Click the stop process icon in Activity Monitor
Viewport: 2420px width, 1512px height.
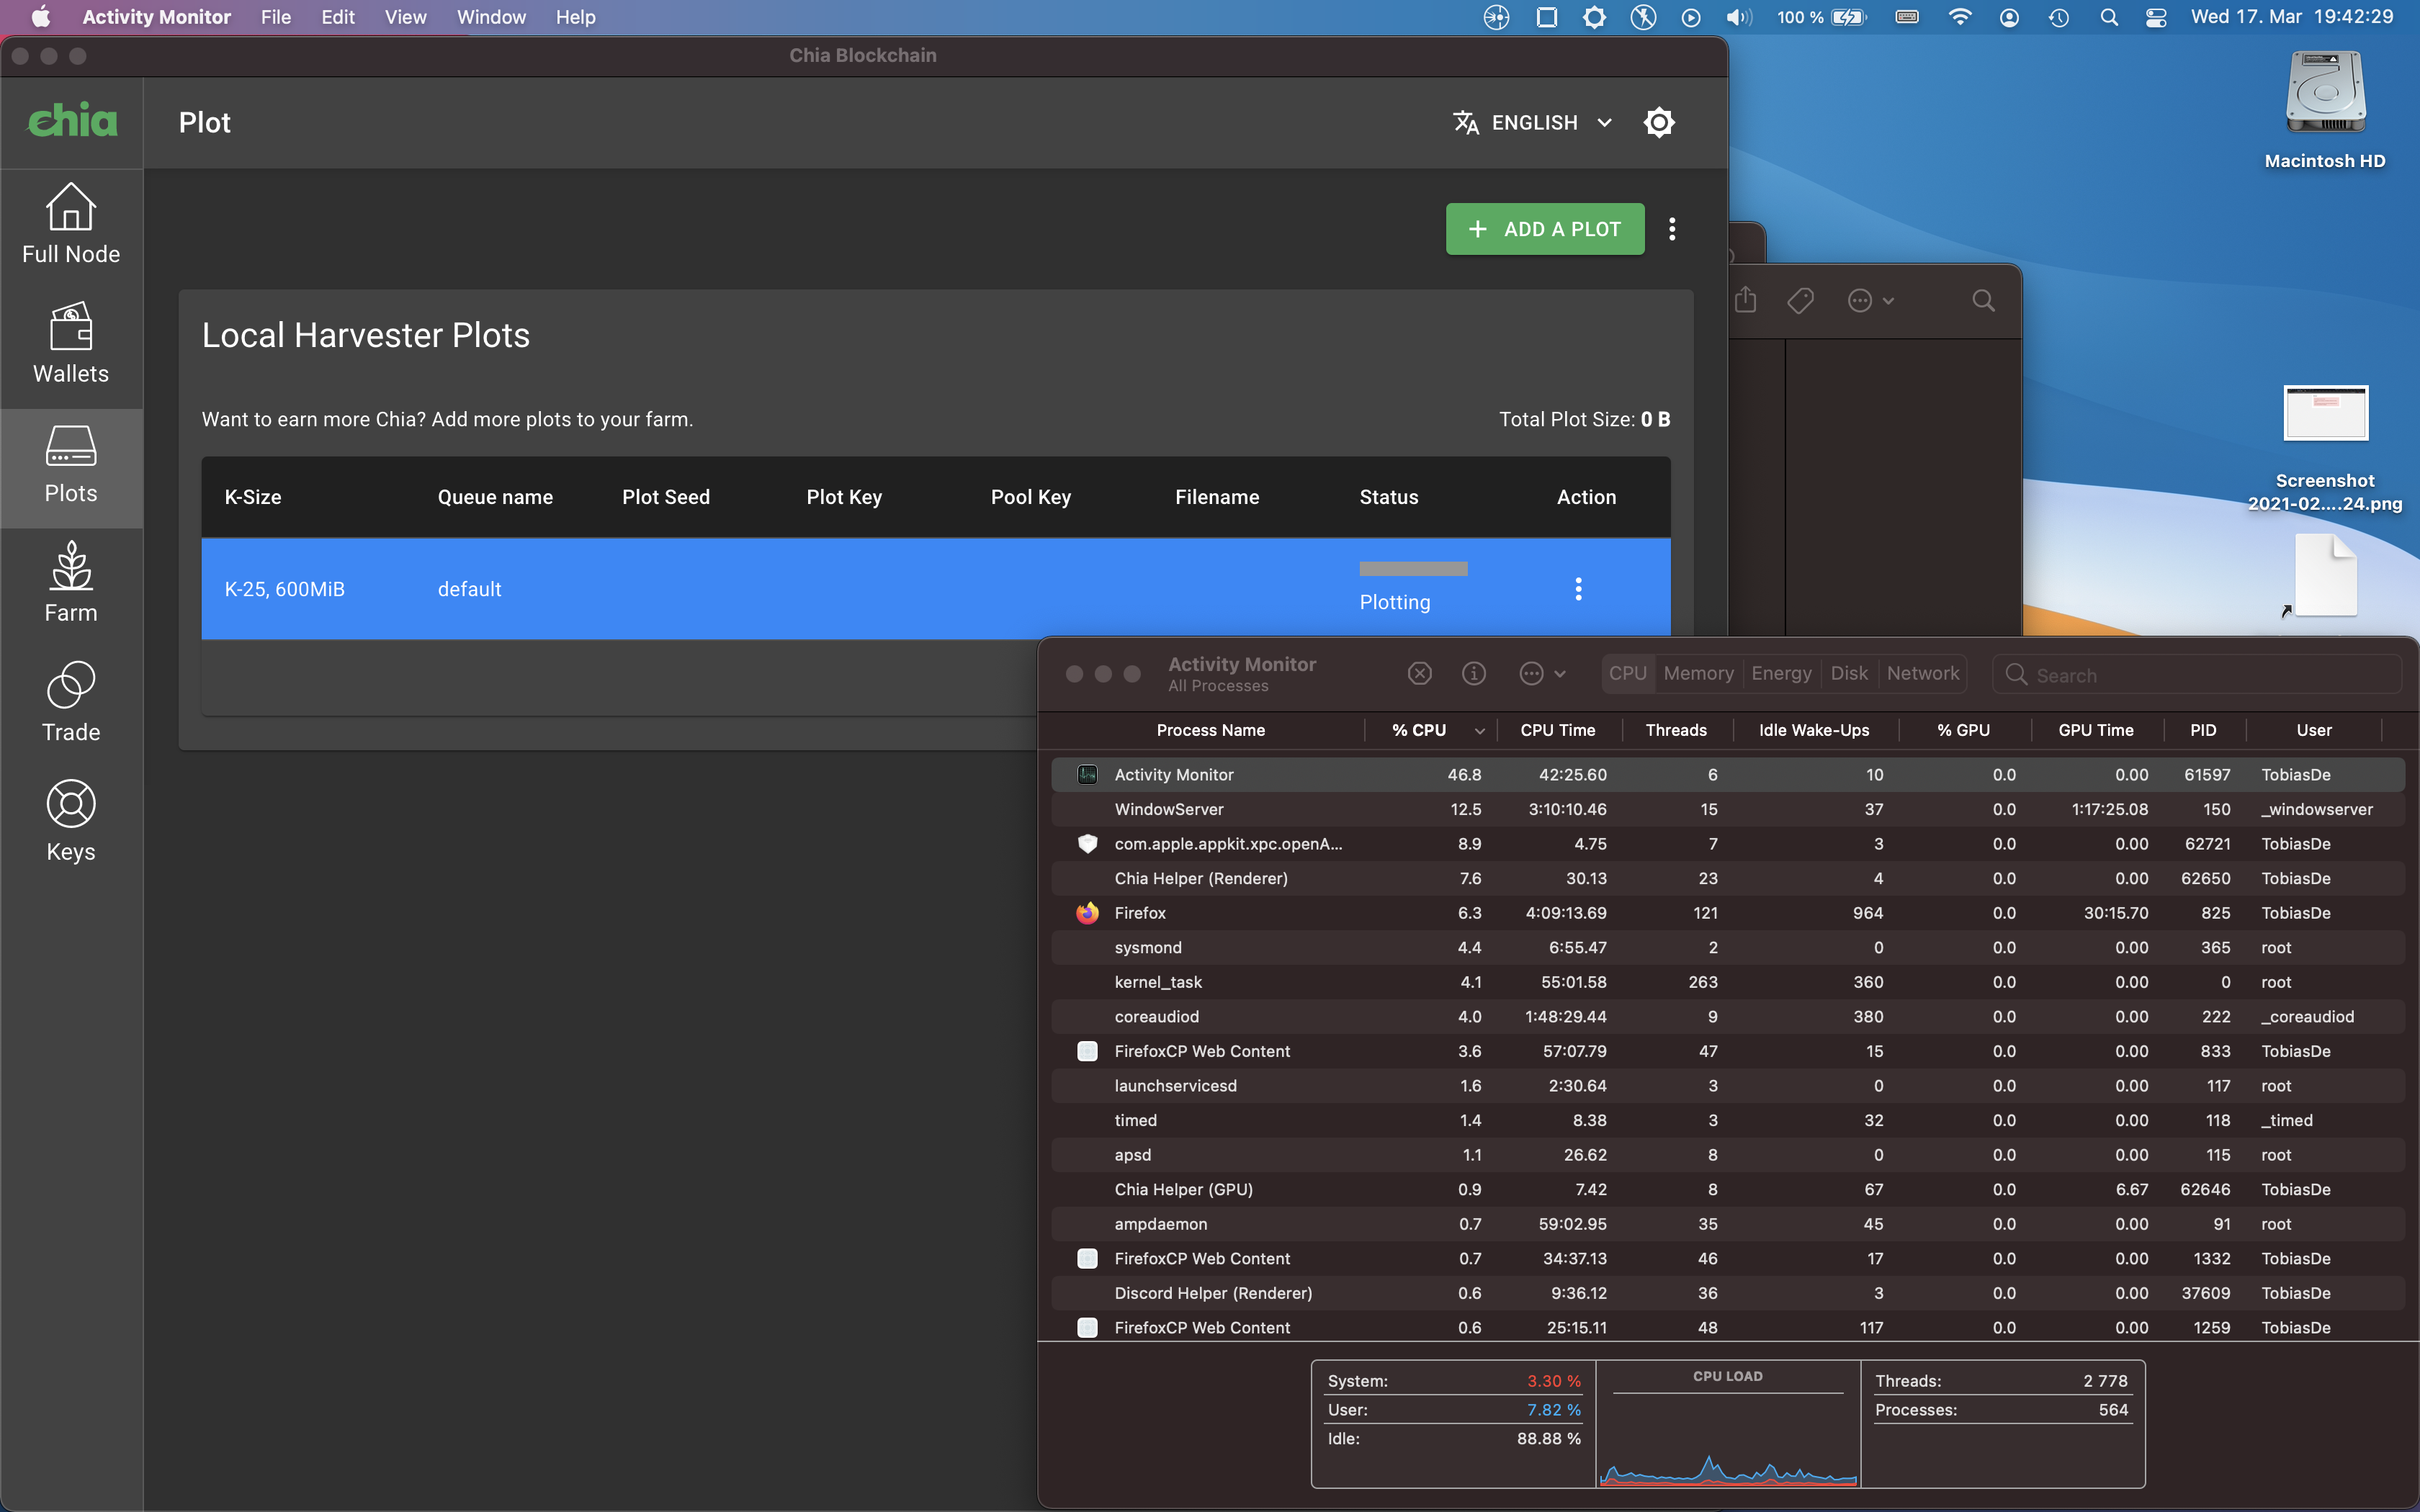click(1420, 674)
